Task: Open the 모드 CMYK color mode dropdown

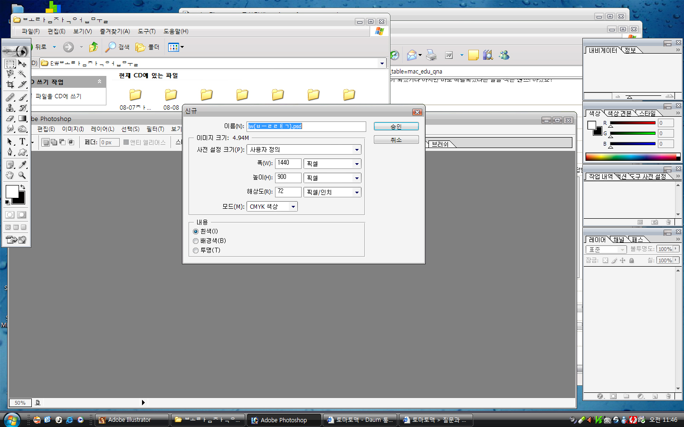Action: [293, 207]
